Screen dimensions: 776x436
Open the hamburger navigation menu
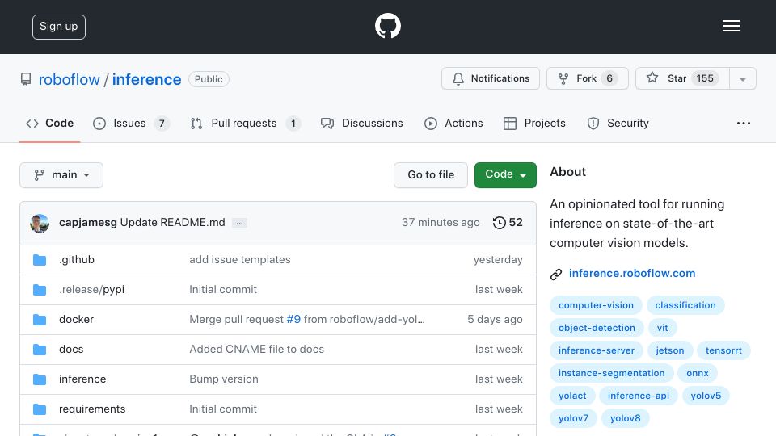[731, 26]
